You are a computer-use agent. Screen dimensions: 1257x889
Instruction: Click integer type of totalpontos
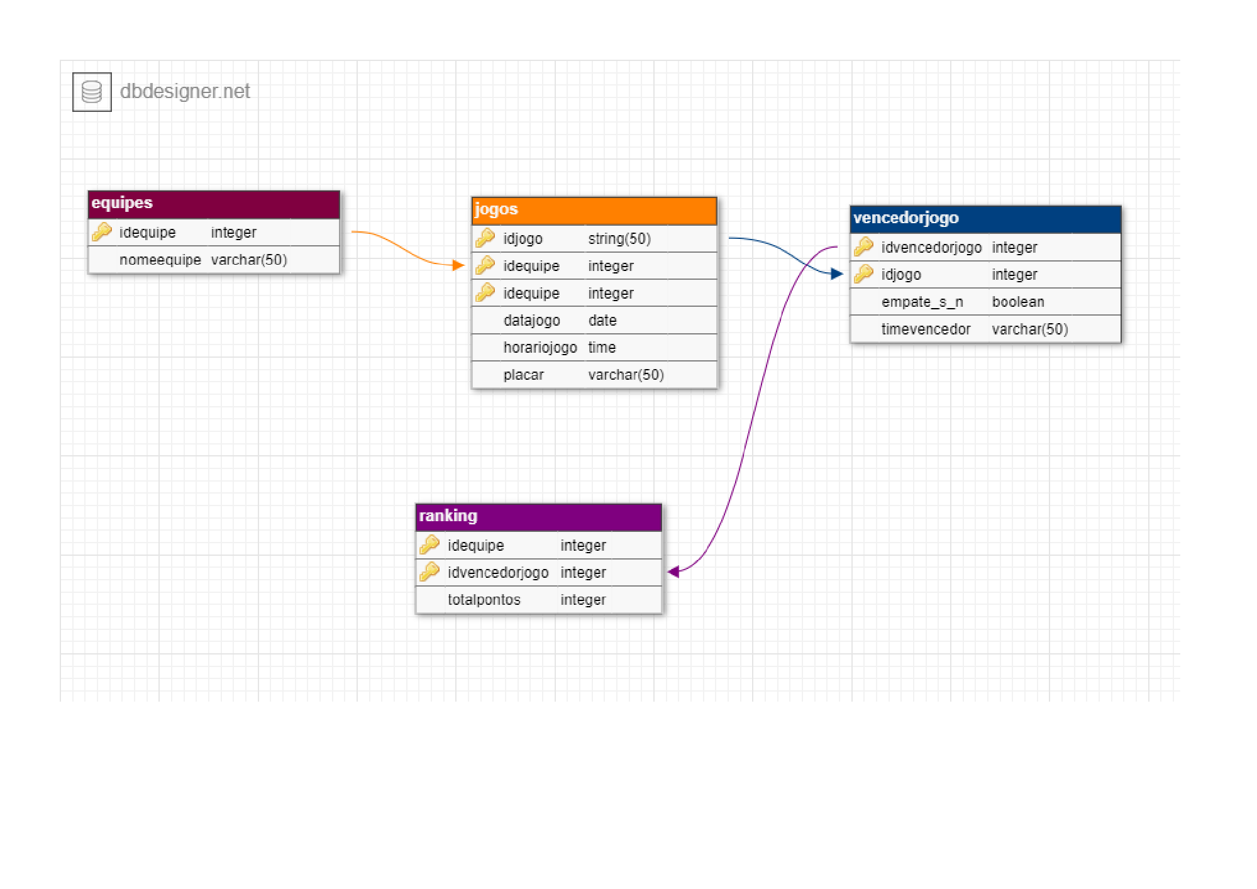click(x=583, y=600)
